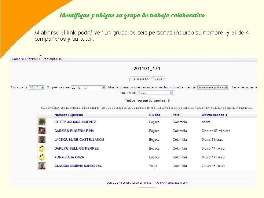Click the '5 horas 53 minutos' access cell
Viewport: 264px width, 198px height.
[216, 131]
